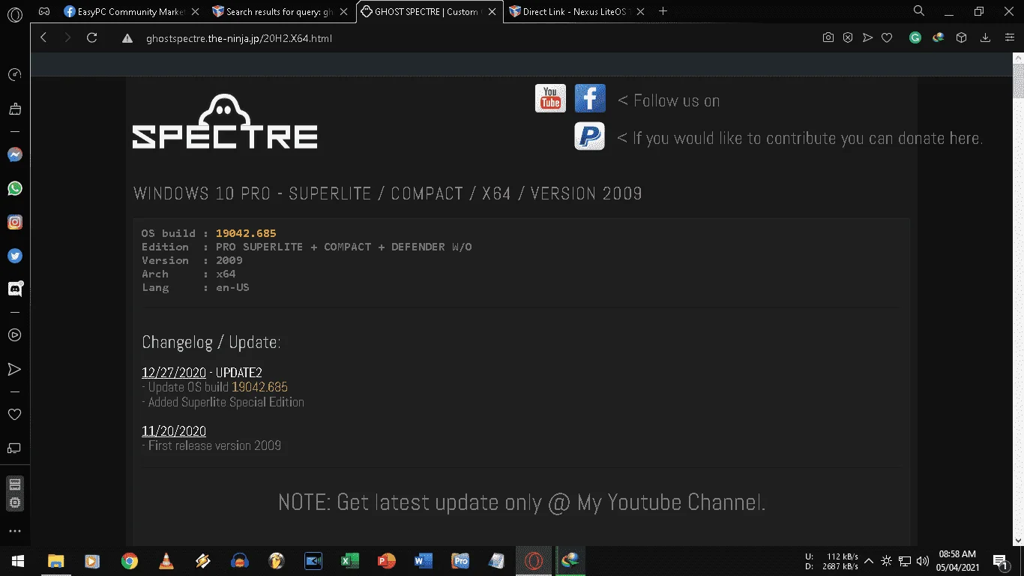Open Twitter sidebar panel

(x=14, y=256)
